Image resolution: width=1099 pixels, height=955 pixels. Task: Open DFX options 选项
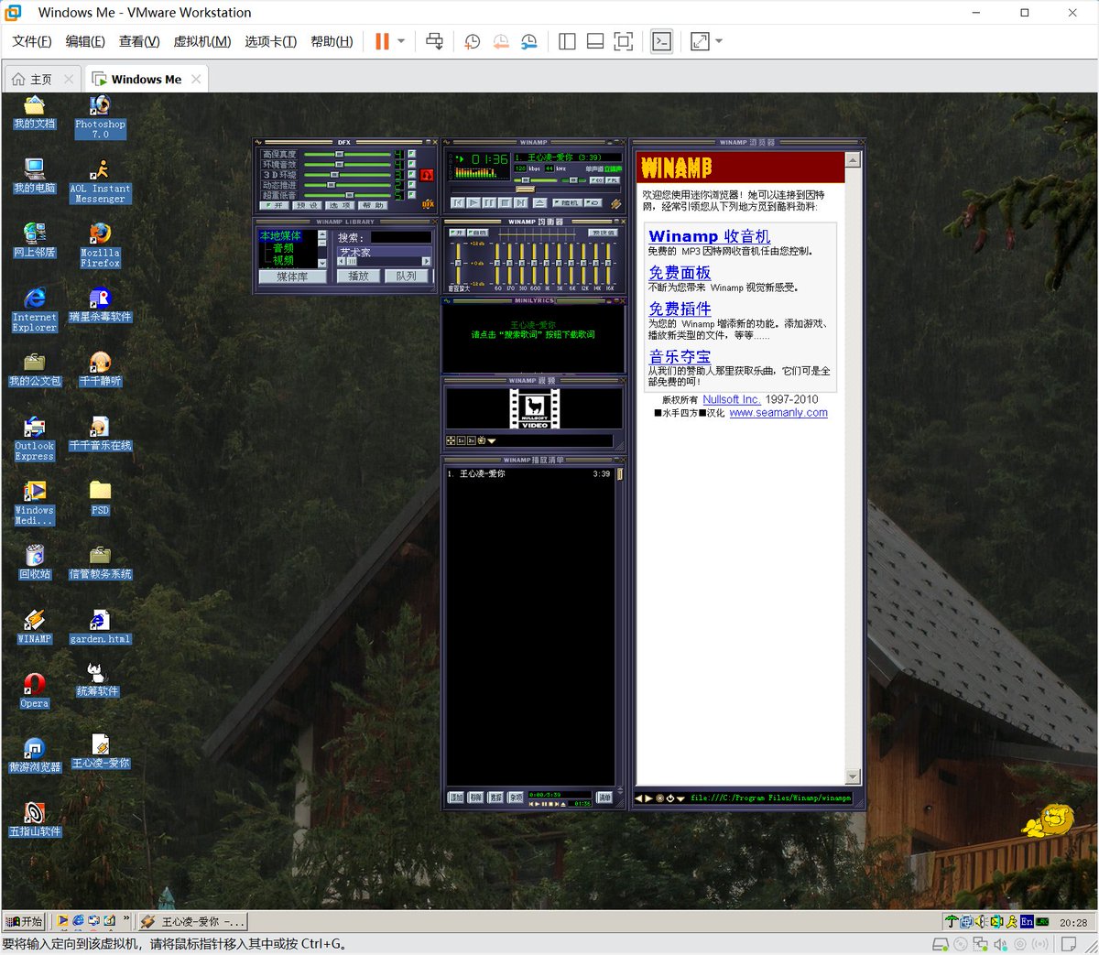340,205
